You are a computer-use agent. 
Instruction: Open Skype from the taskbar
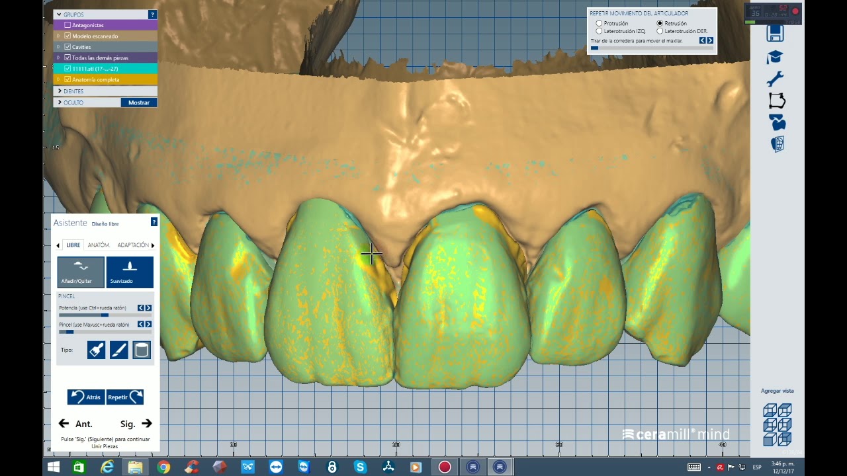point(361,467)
